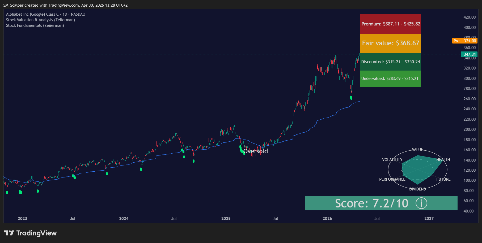Viewport: 482px width, 243px height.
Task: Click the 2023 time axis label
Action: (22, 219)
